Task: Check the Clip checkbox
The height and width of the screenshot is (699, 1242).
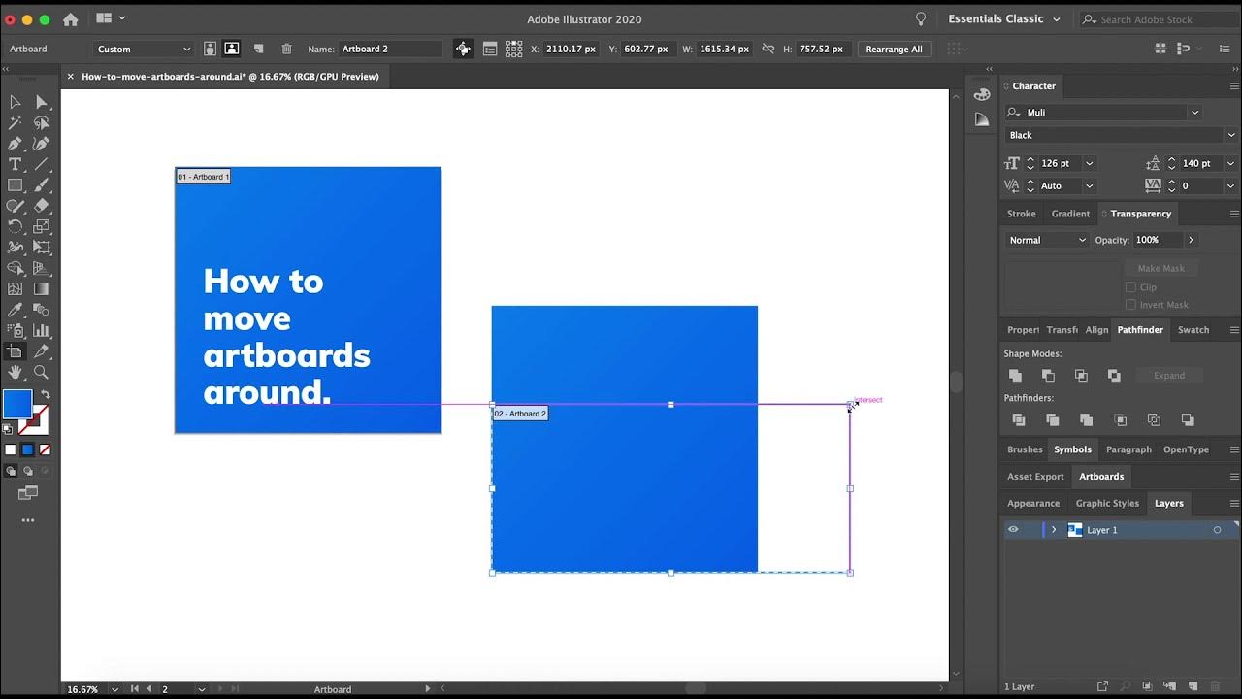Action: tap(1130, 287)
